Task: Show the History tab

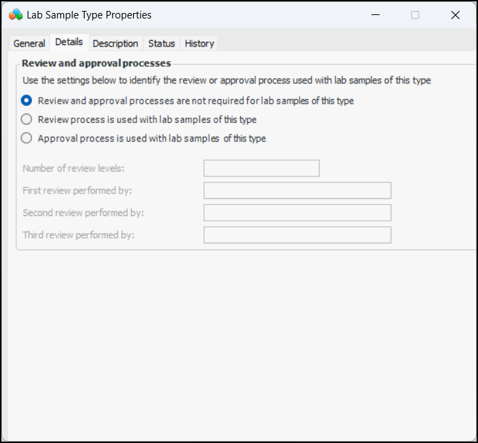Action: 199,43
